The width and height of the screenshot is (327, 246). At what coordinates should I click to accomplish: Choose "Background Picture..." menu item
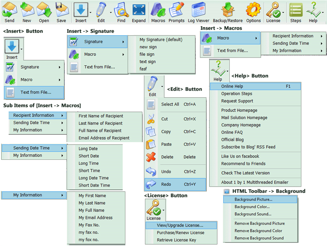[253, 199]
